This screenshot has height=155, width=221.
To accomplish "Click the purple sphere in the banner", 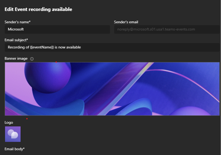I will click(x=48, y=77).
